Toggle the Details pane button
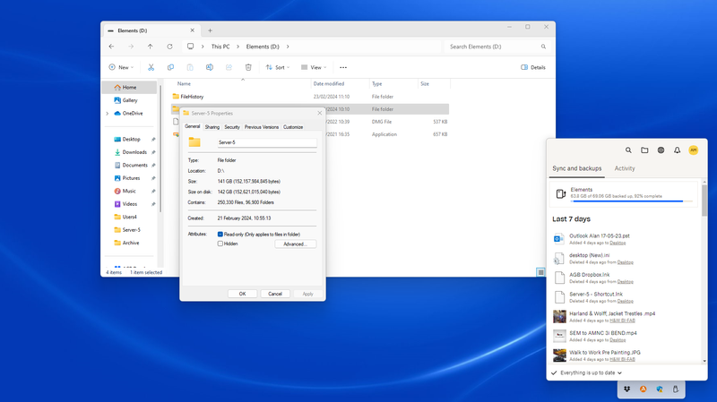The image size is (717, 402). tap(533, 67)
